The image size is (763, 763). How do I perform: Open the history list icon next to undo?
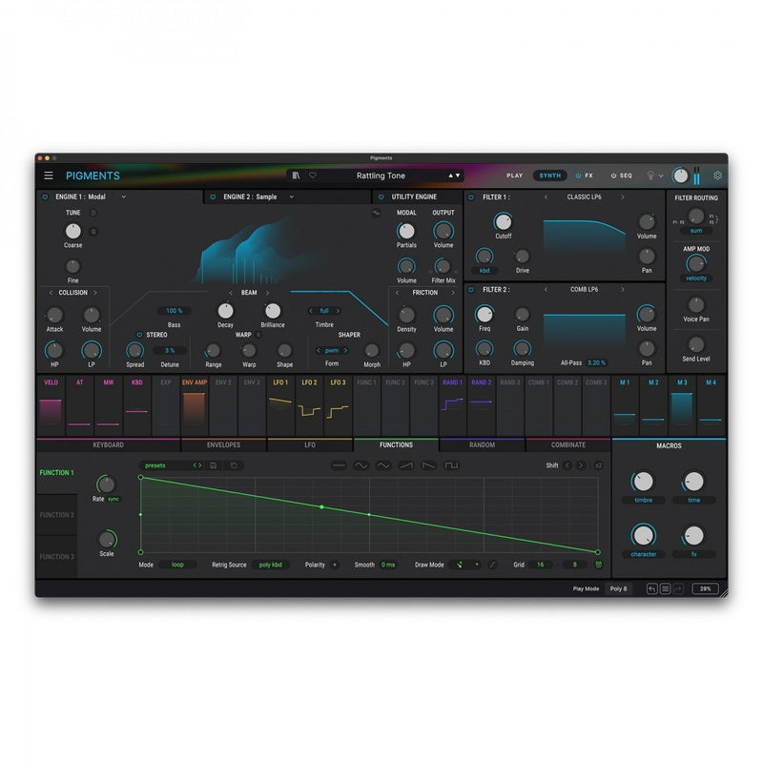[x=666, y=588]
